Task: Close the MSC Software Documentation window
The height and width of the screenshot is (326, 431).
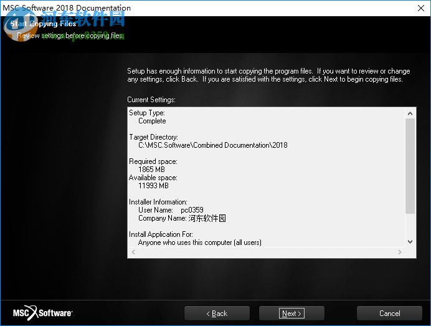Action: pos(421,8)
